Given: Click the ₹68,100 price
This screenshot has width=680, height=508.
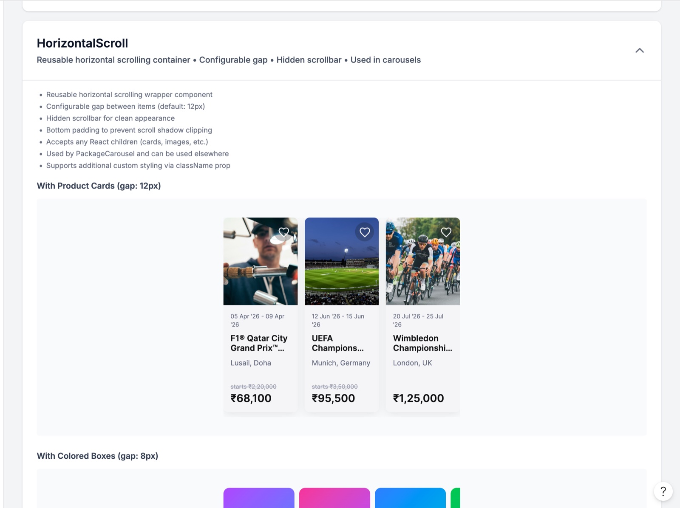Looking at the screenshot, I should (x=251, y=398).
